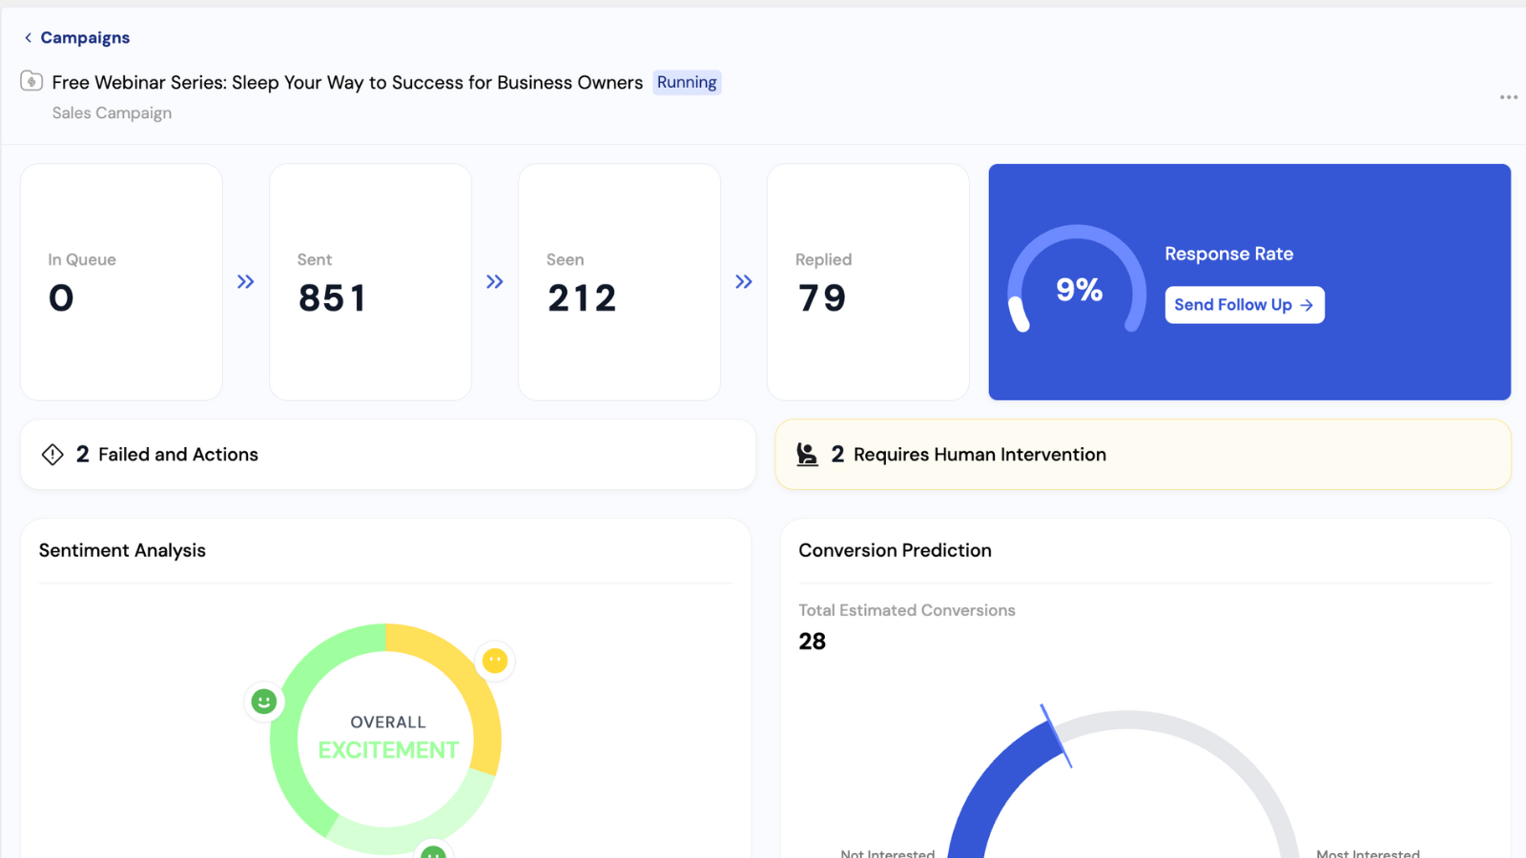Open the Sent 851 stat card
This screenshot has width=1526, height=858.
click(370, 282)
